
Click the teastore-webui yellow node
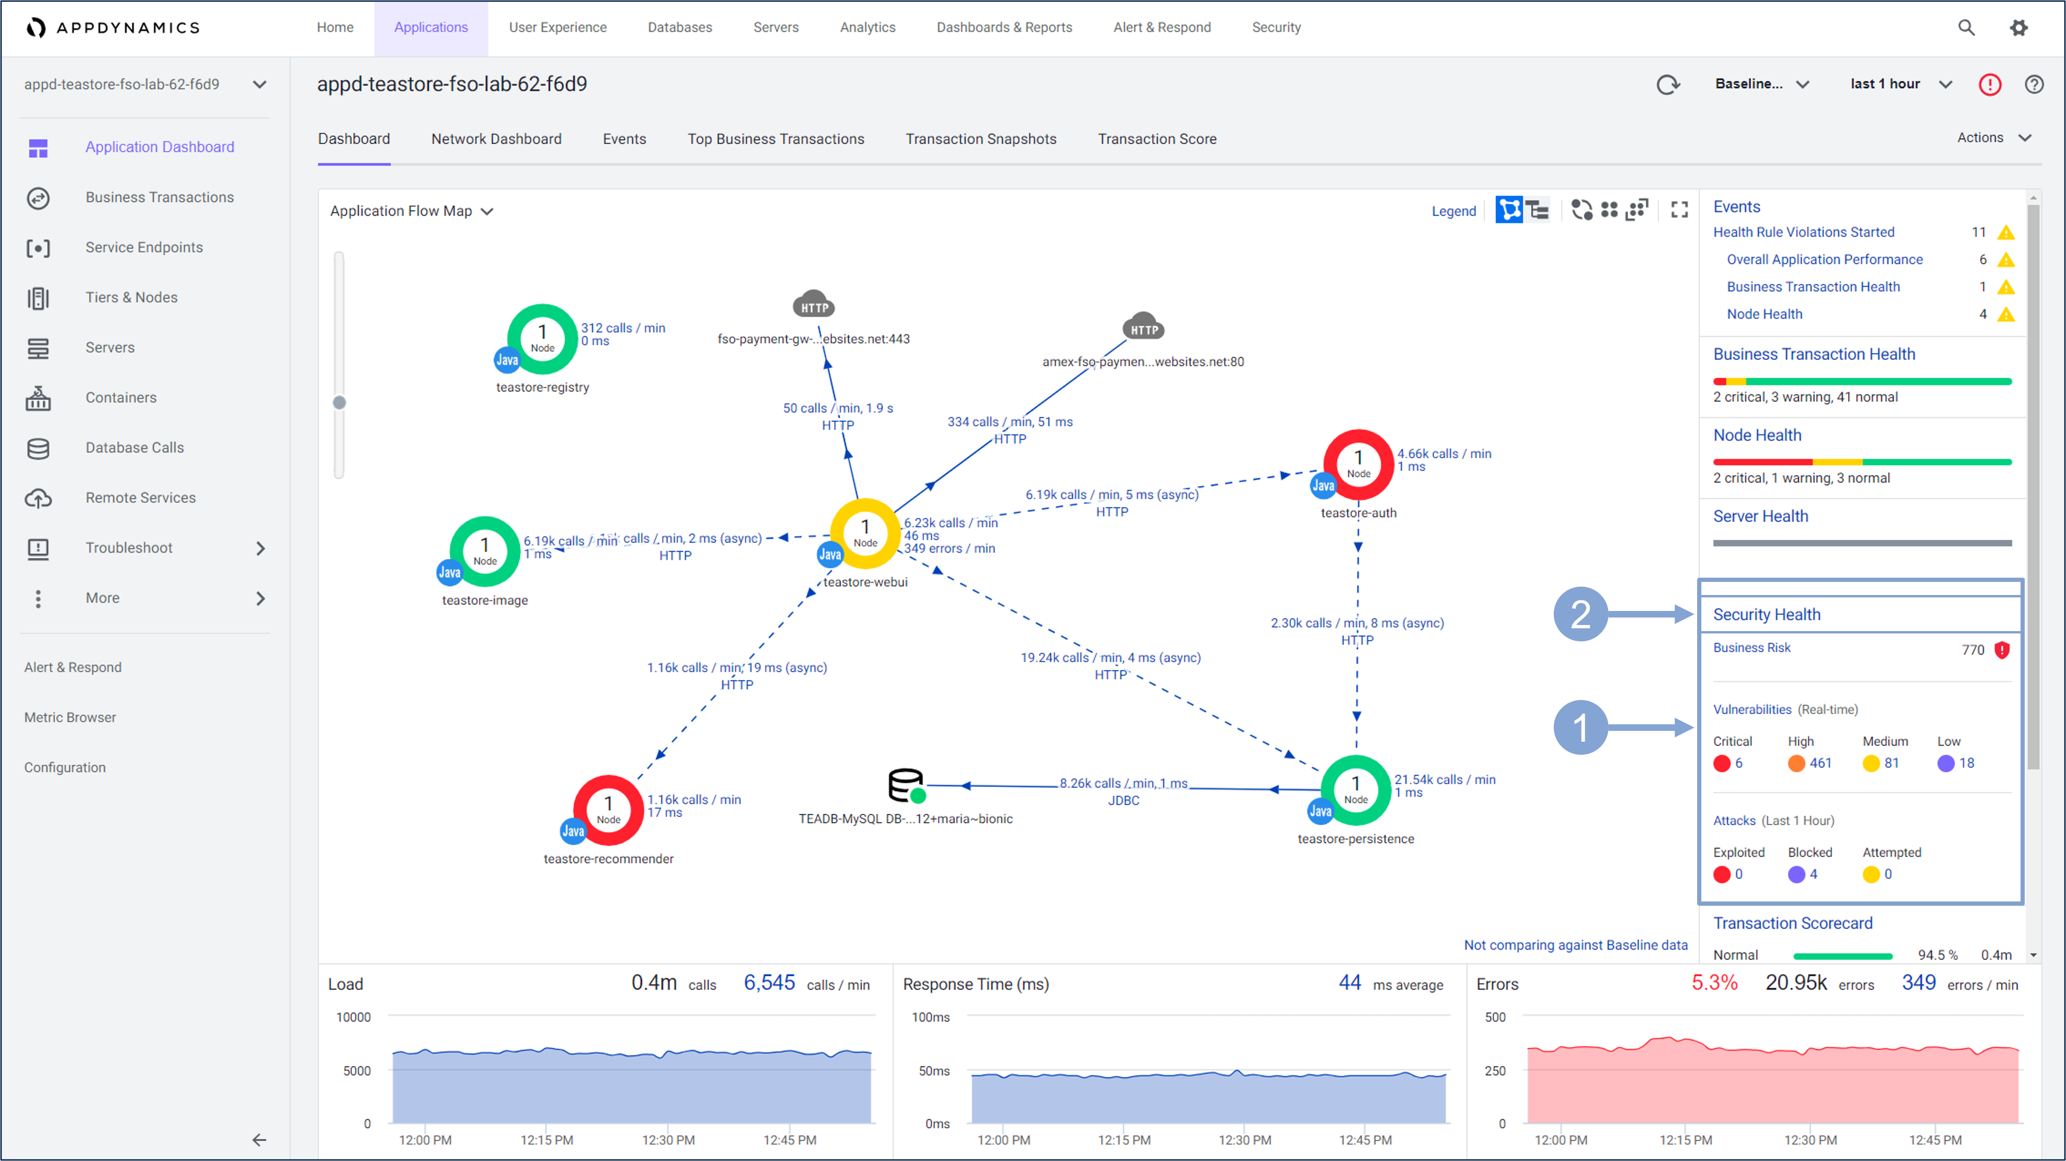click(865, 532)
